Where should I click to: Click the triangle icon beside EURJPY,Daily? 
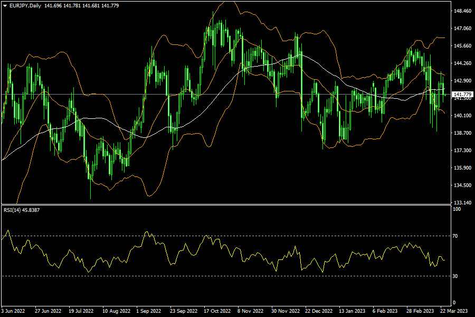click(x=5, y=6)
